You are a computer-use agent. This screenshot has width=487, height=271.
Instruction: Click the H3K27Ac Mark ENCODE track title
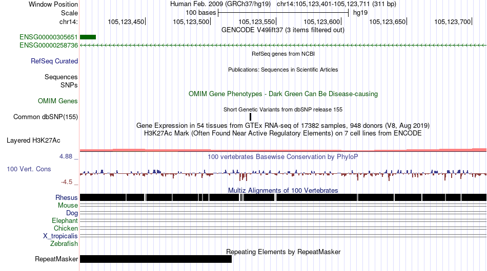(283, 133)
